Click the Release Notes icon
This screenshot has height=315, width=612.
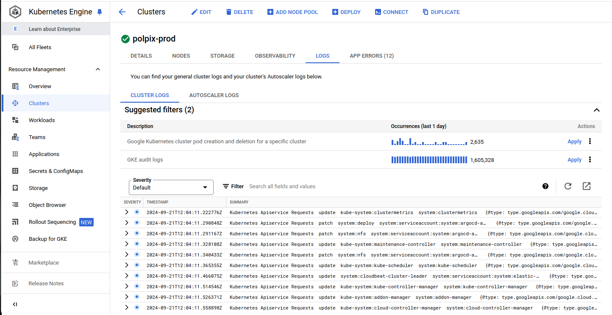(x=15, y=283)
